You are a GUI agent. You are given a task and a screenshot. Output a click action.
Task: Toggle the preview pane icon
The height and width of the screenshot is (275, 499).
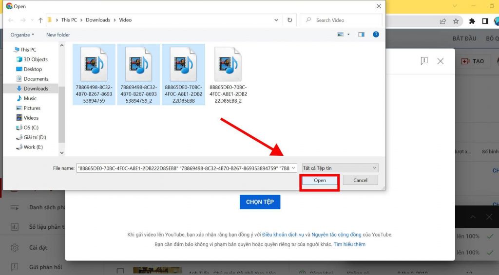click(361, 35)
